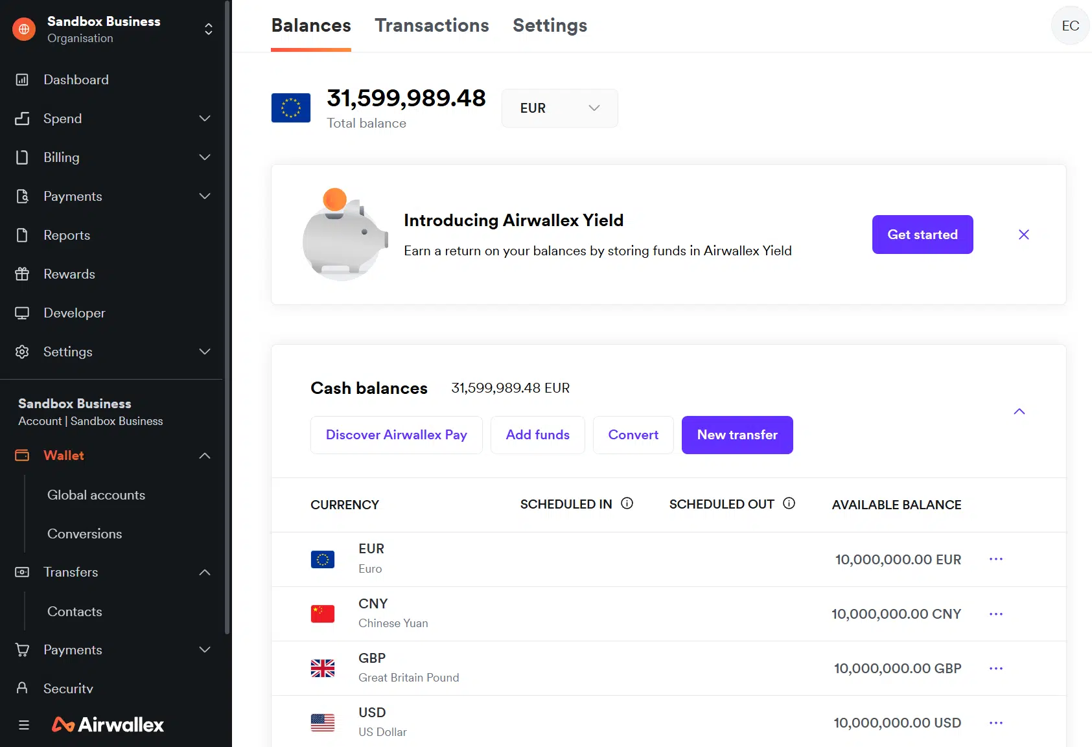The width and height of the screenshot is (1092, 747).
Task: Click the Scheduled In info icon
Action: [627, 503]
